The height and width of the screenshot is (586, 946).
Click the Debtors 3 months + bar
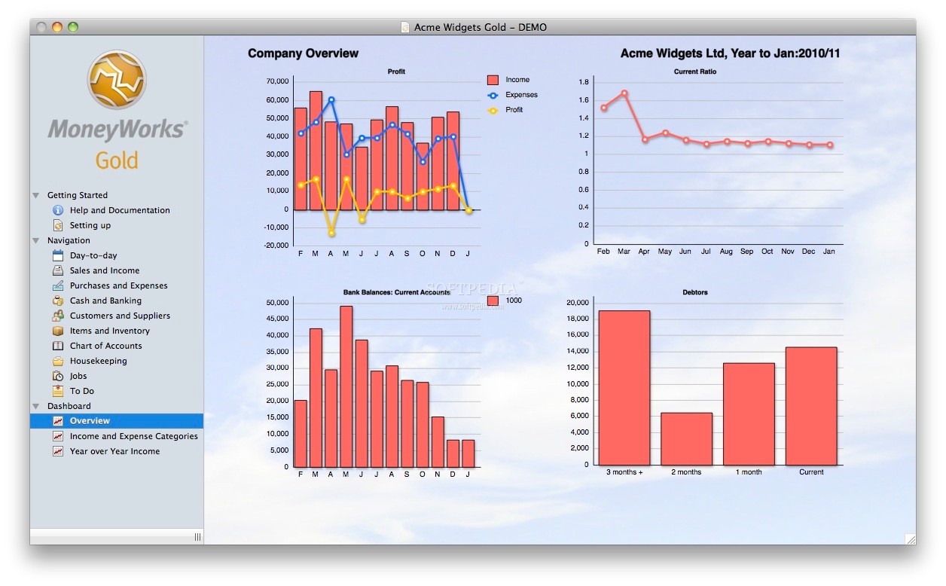click(624, 388)
